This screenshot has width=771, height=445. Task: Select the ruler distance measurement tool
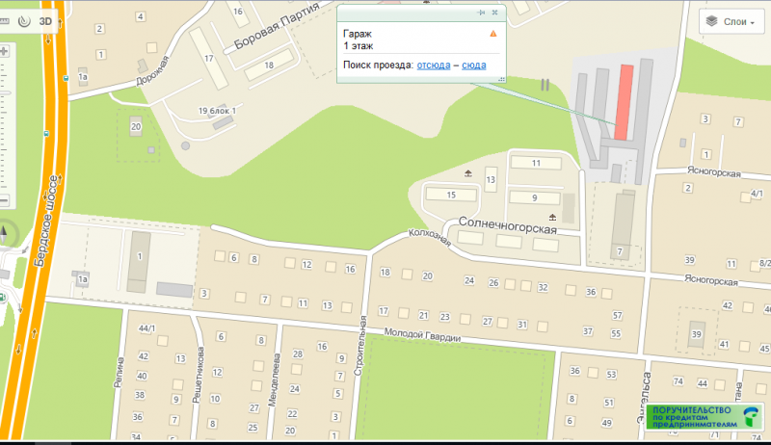tap(4, 21)
